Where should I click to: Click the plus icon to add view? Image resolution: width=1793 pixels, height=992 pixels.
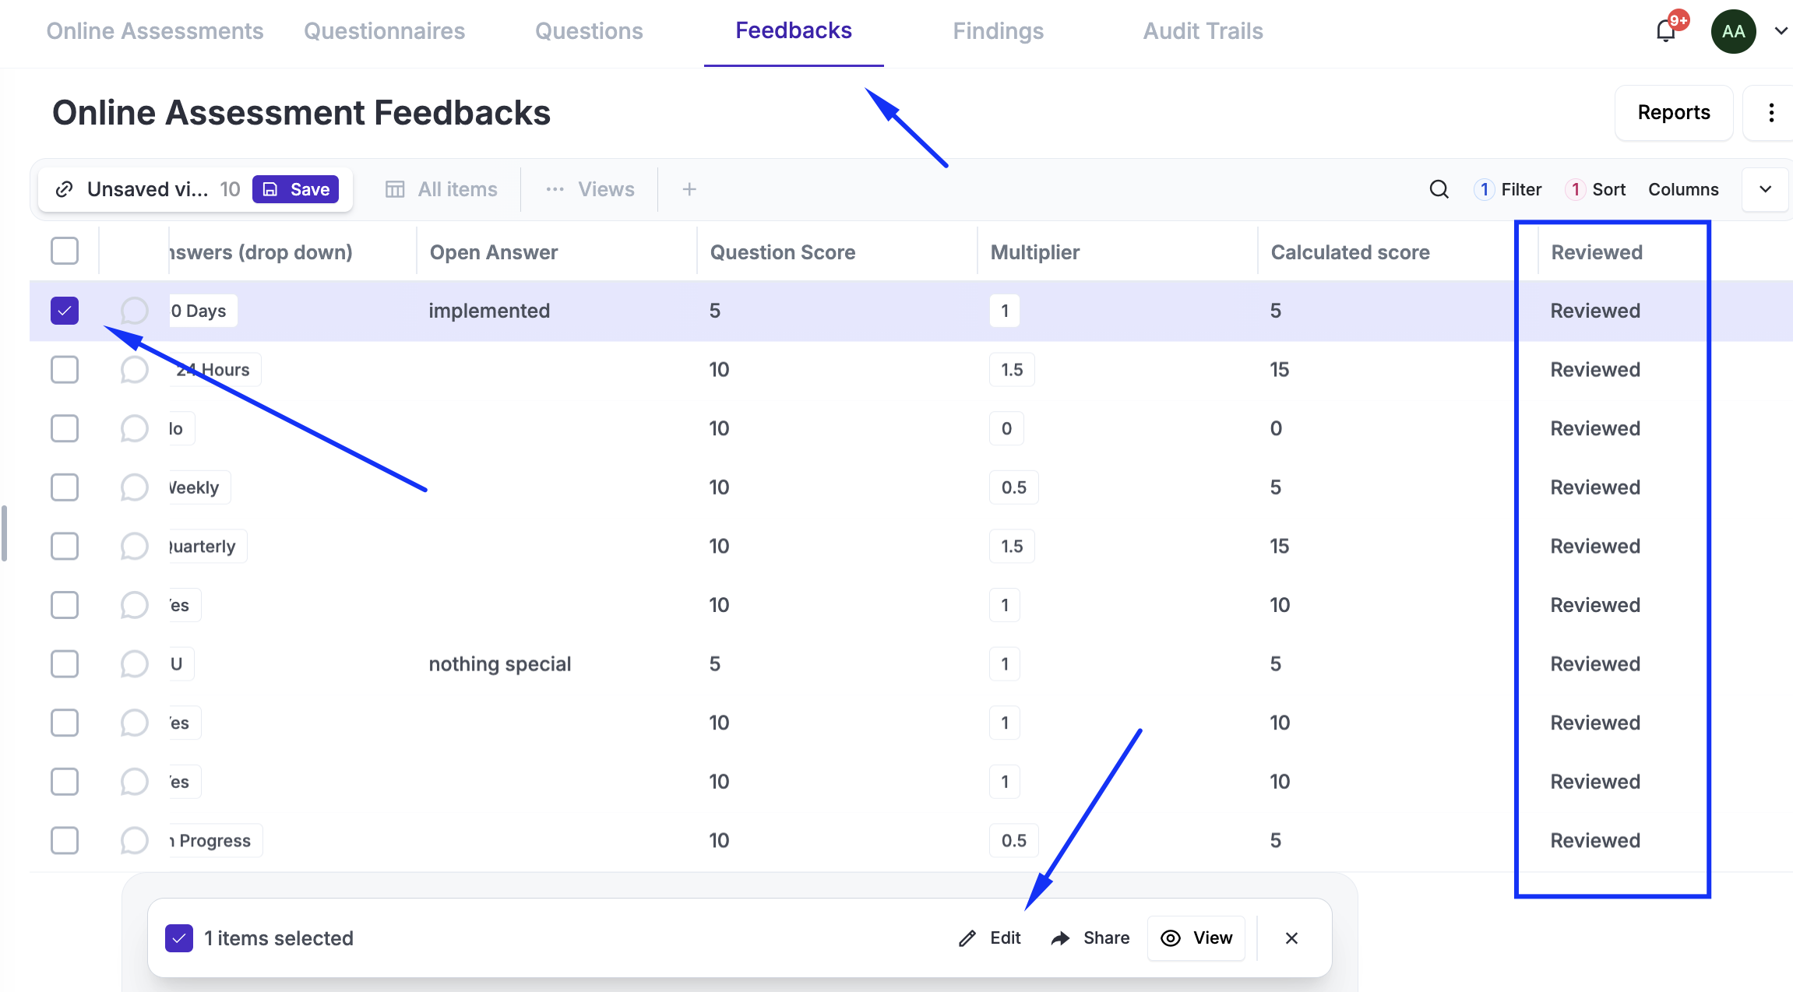click(689, 189)
